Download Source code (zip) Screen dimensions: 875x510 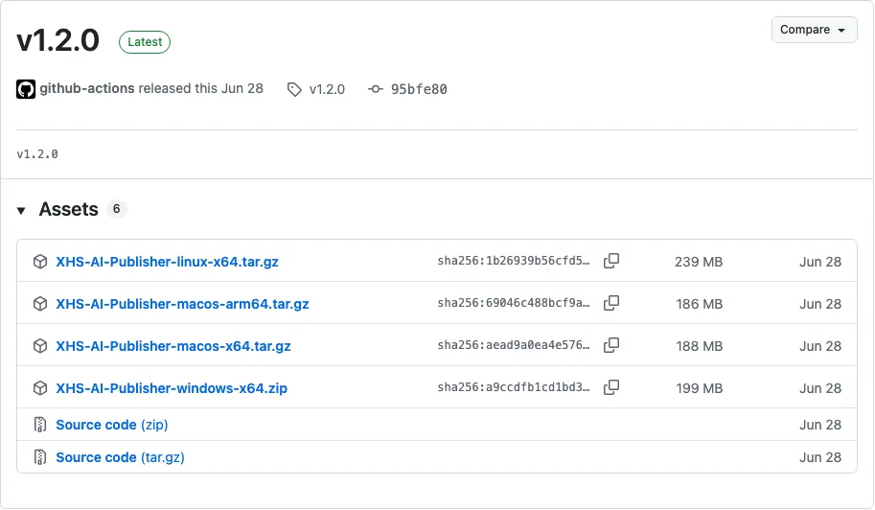(111, 425)
